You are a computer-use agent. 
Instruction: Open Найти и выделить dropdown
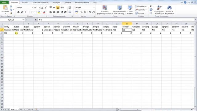[x=170, y=10]
